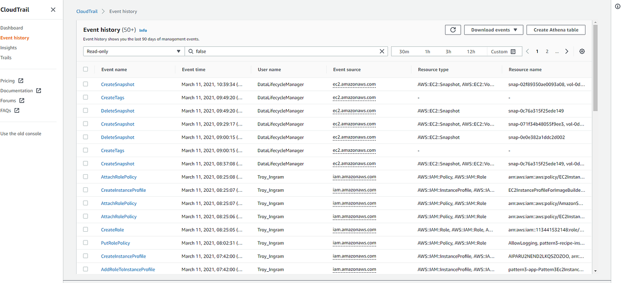Check the 09:00:15 CreateTags event row

(86, 150)
